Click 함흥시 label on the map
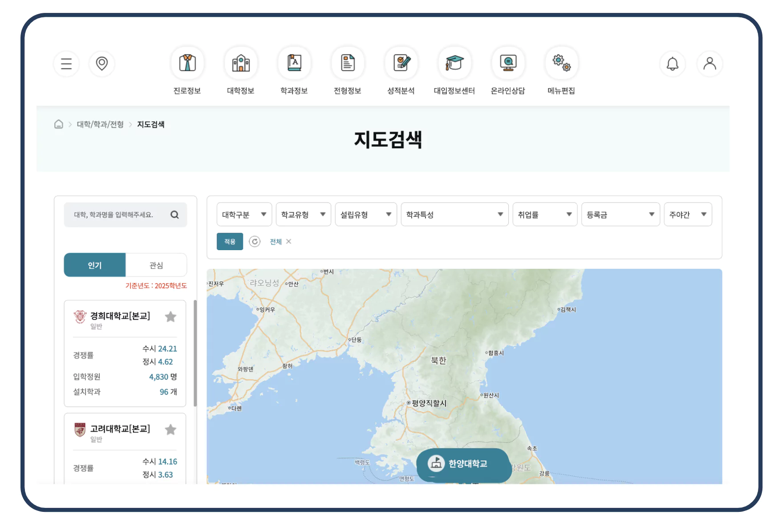The width and height of the screenshot is (778, 519). coord(496,353)
